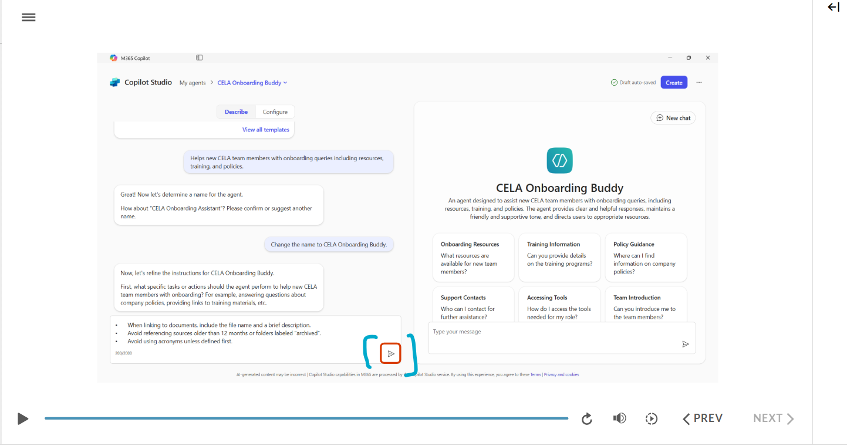Go to the NEXT slide
The image size is (847, 446).
coord(774,418)
